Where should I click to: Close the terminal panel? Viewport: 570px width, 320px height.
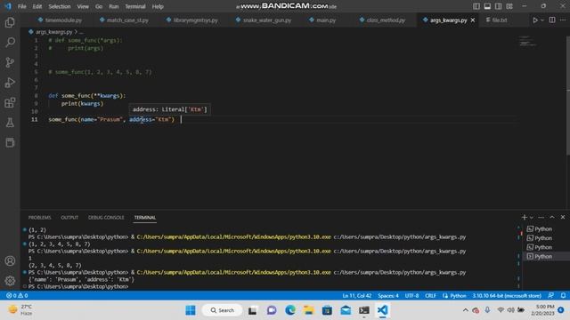[563, 217]
